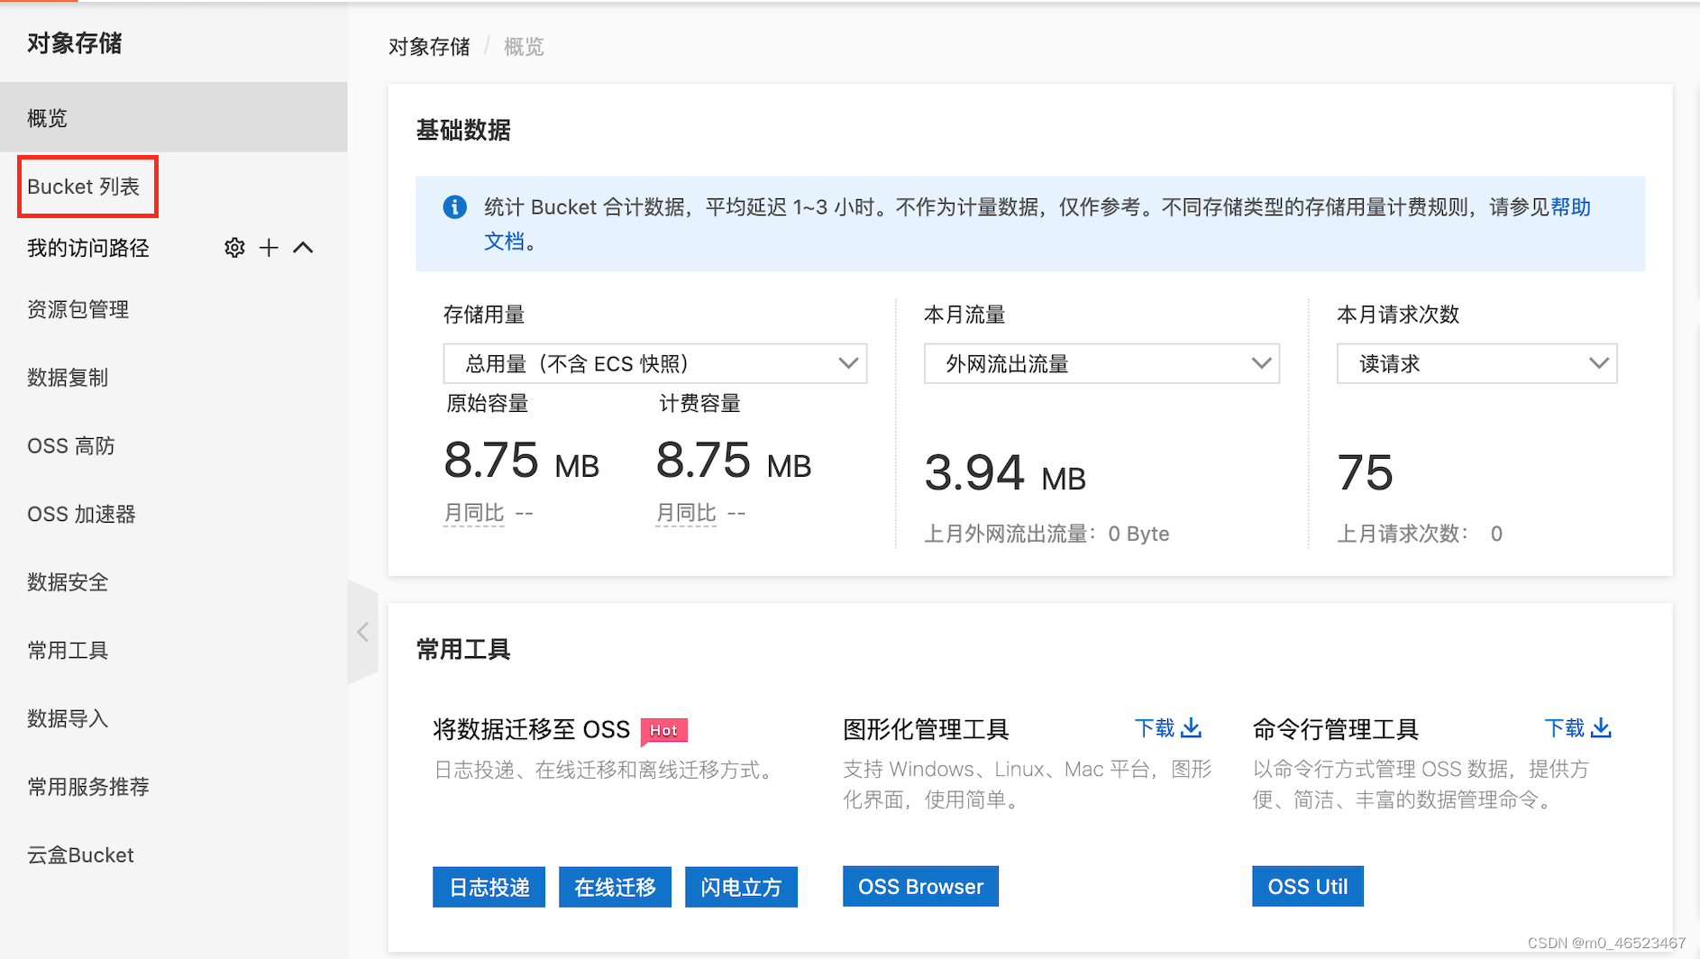The height and width of the screenshot is (959, 1700).
Task: Click the 在线迁移 button
Action: (615, 887)
